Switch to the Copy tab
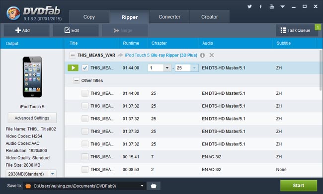Image resolution: width=323 pixels, height=194 pixels. click(89, 17)
